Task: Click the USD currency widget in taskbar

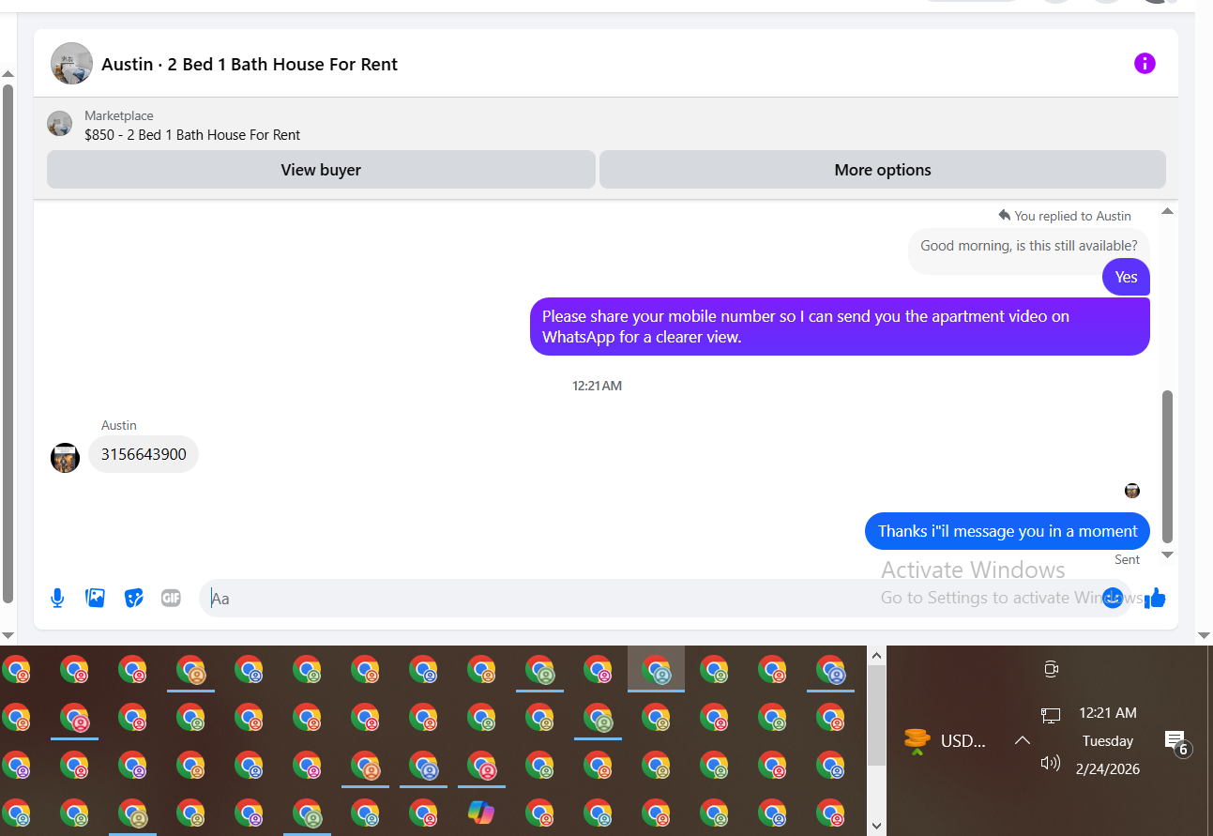Action: tap(946, 741)
